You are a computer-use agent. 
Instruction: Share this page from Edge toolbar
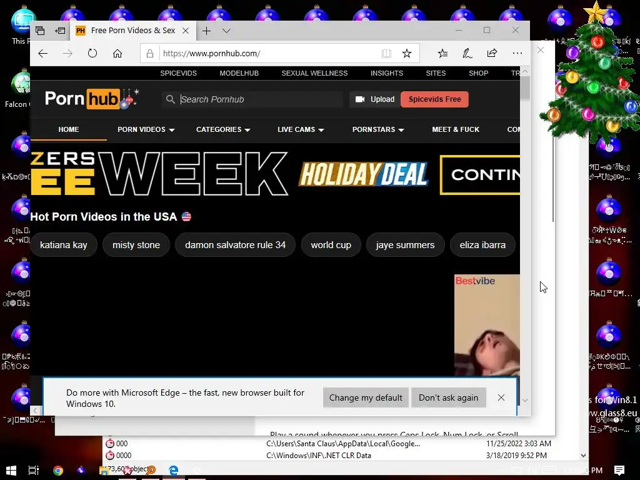(x=492, y=54)
